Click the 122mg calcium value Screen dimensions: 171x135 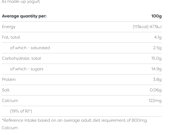coord(155,101)
